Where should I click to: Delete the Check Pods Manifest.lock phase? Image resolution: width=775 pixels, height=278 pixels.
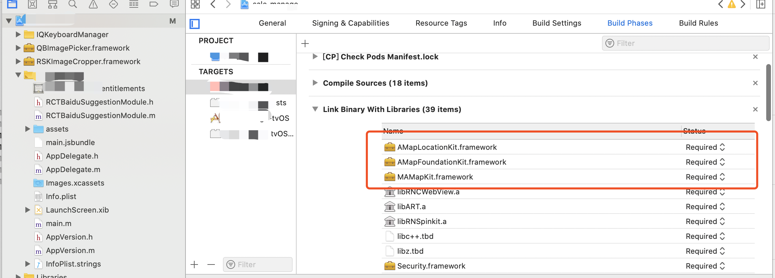(755, 57)
